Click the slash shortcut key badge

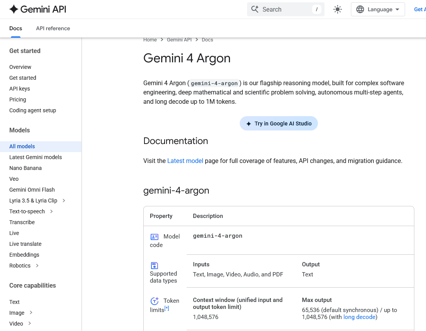coord(316,10)
